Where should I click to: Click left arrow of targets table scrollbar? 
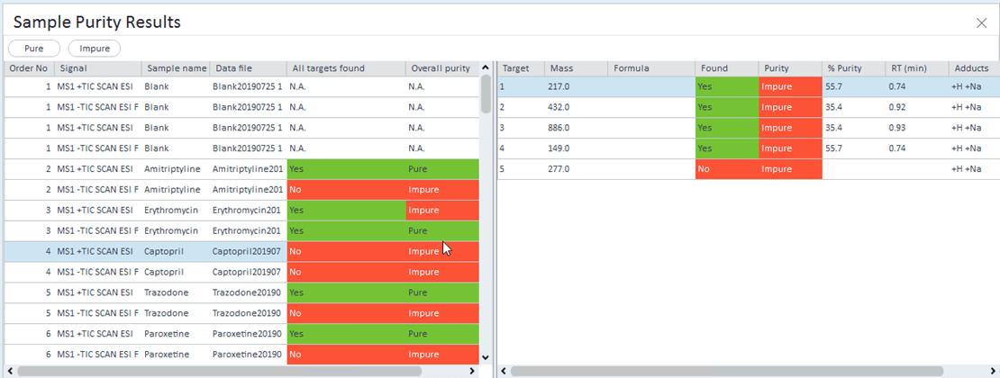tap(504, 371)
